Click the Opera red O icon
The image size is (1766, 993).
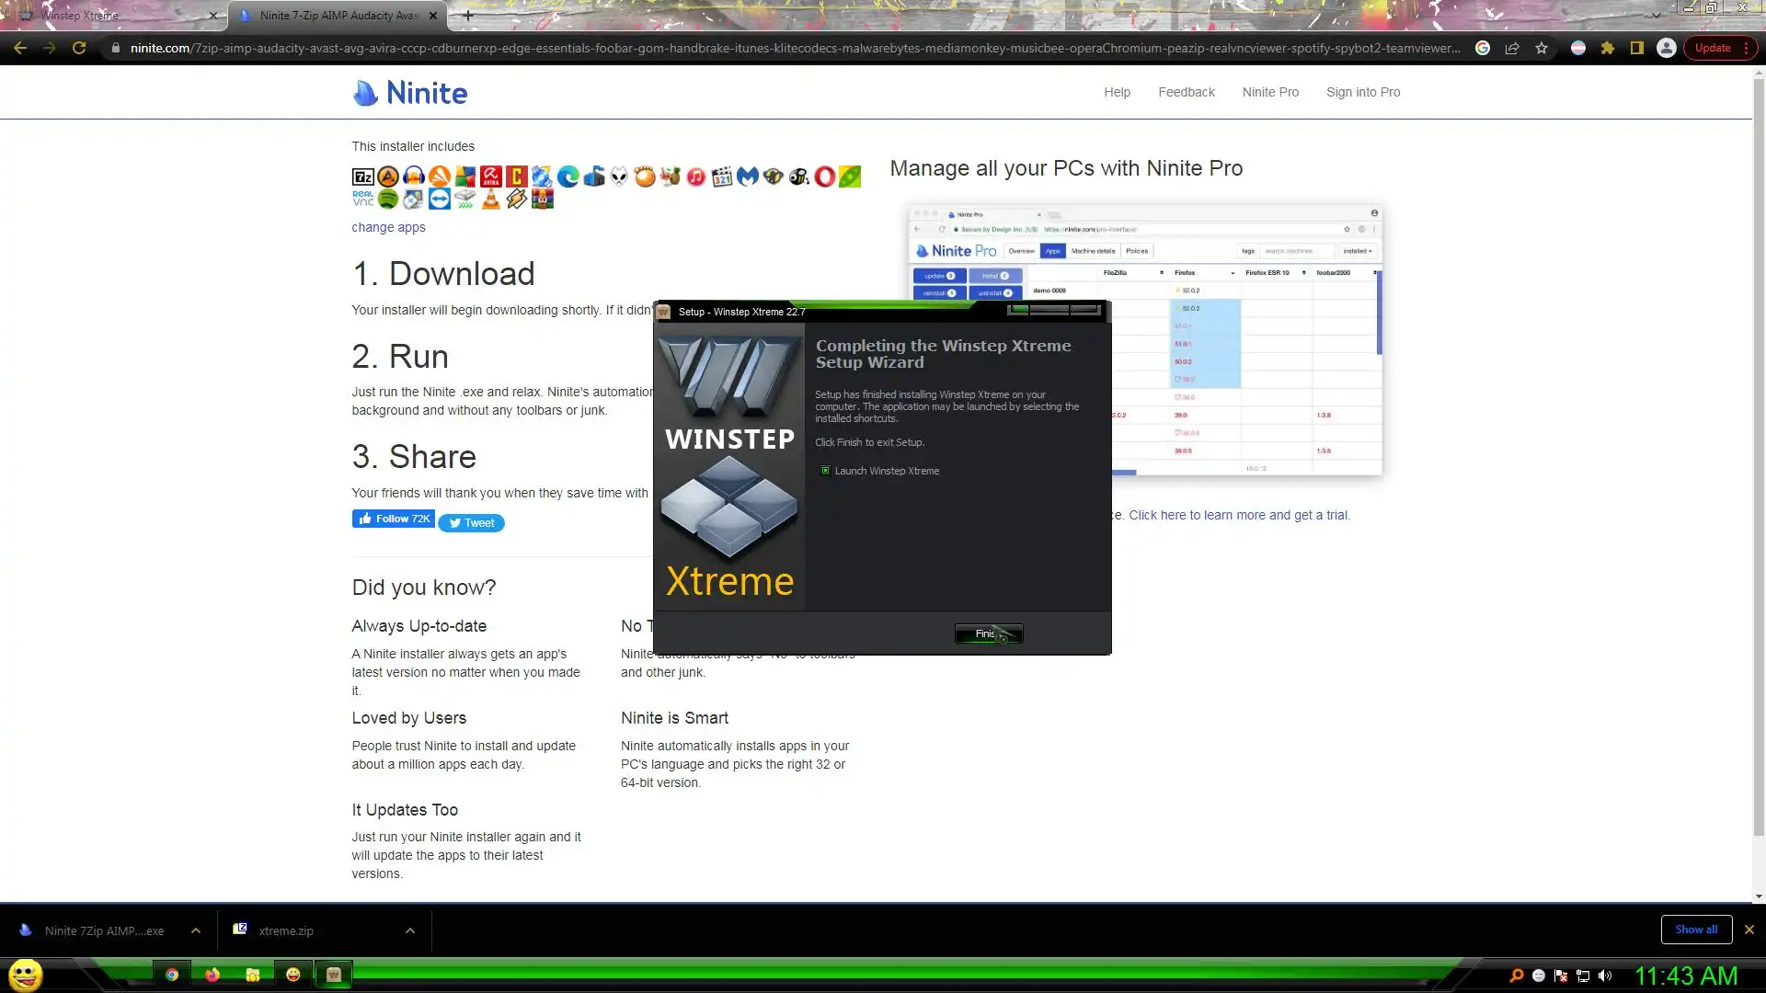(x=825, y=177)
